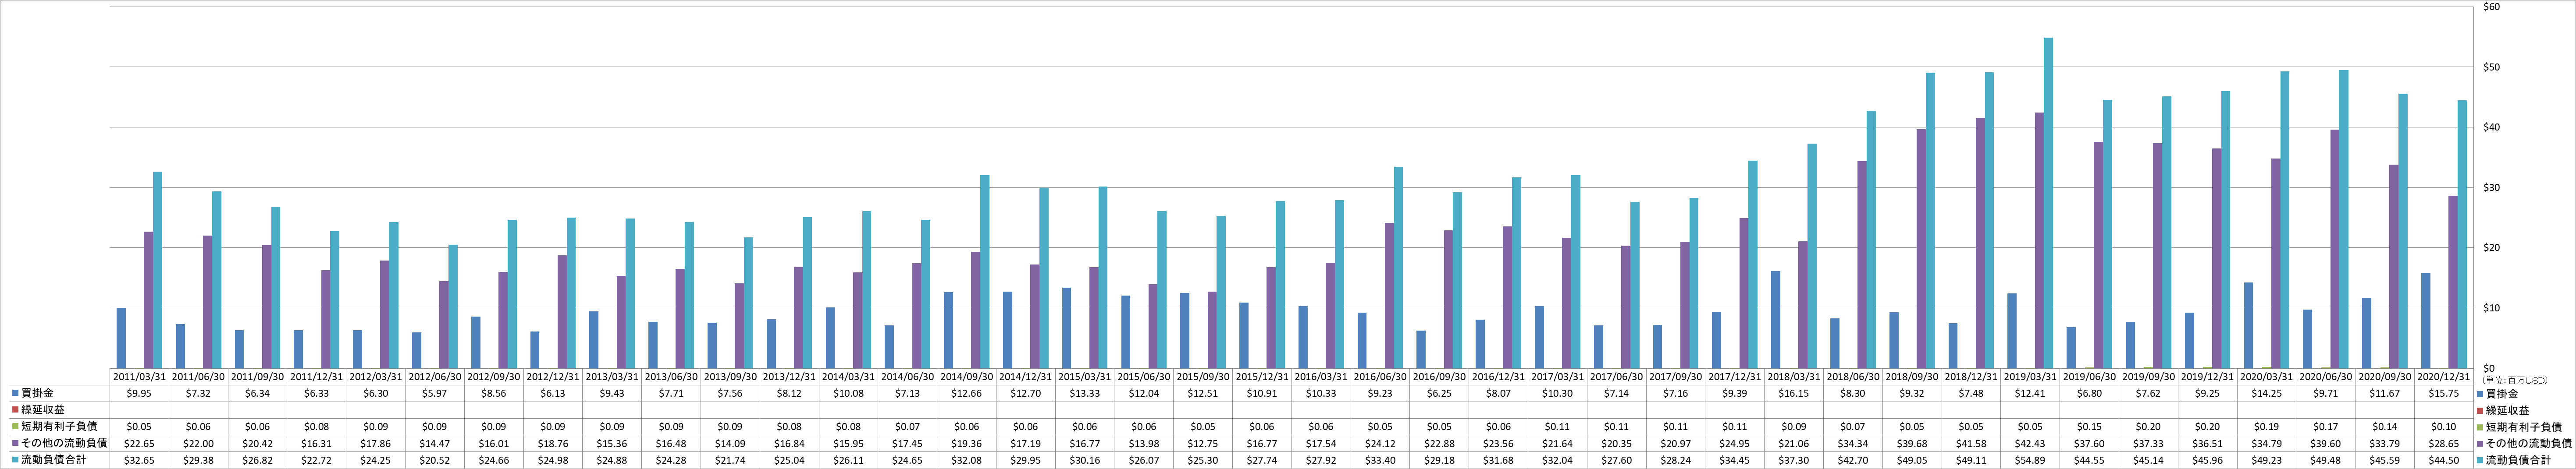Click the $10 axis label

click(x=2491, y=307)
